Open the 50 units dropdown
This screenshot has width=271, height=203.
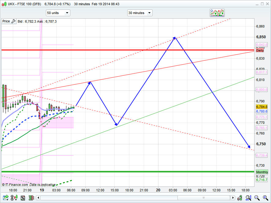pos(58,13)
